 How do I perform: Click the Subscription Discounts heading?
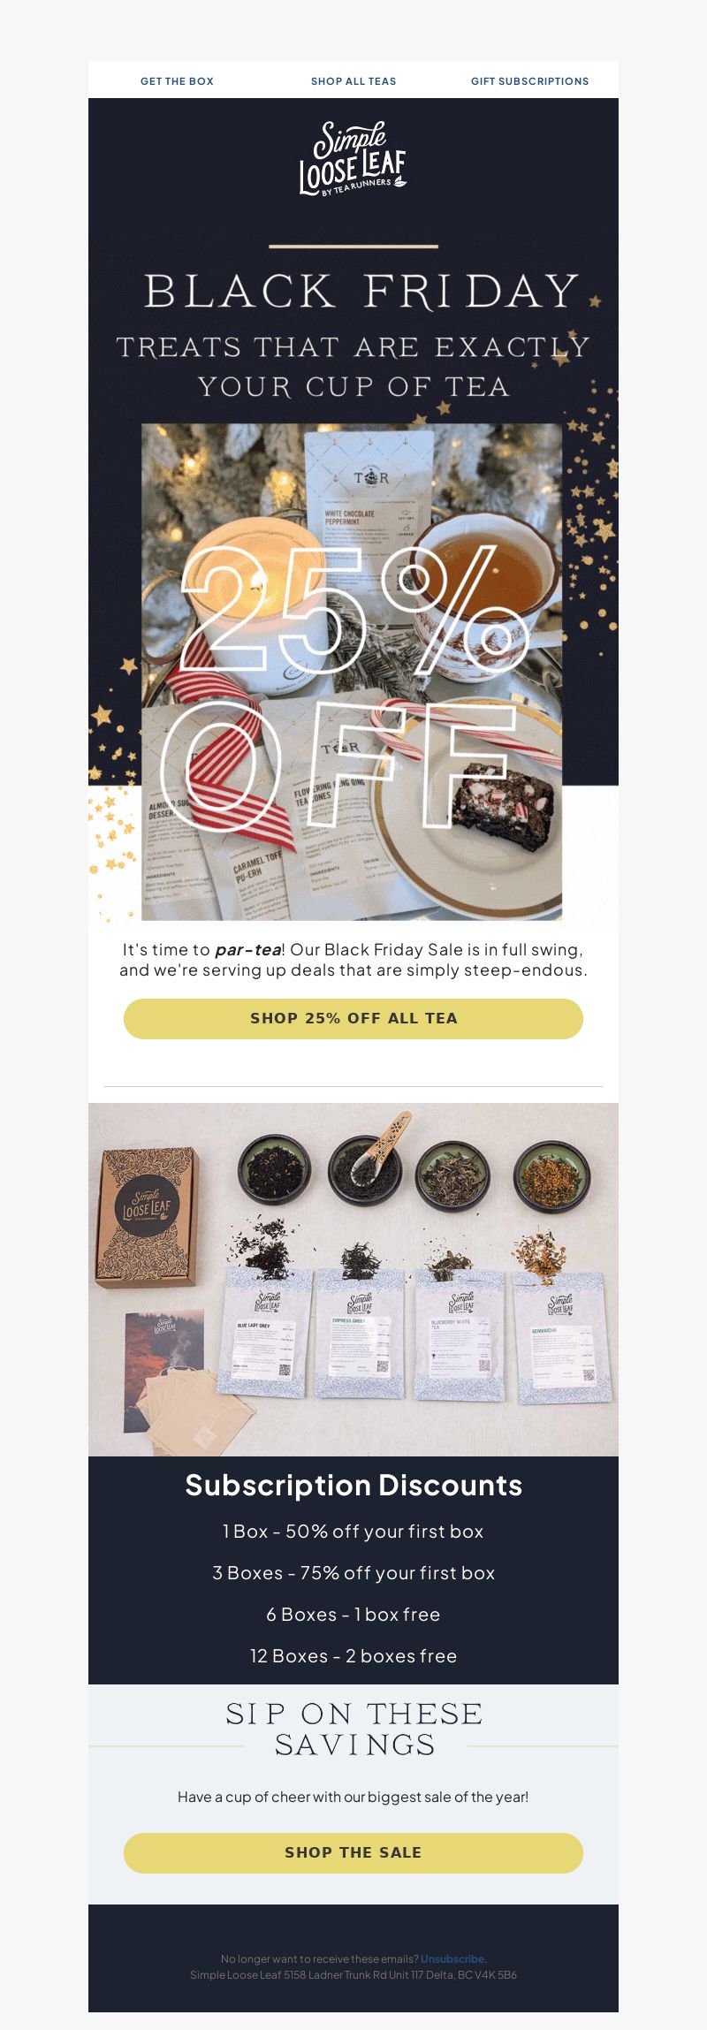point(353,1486)
